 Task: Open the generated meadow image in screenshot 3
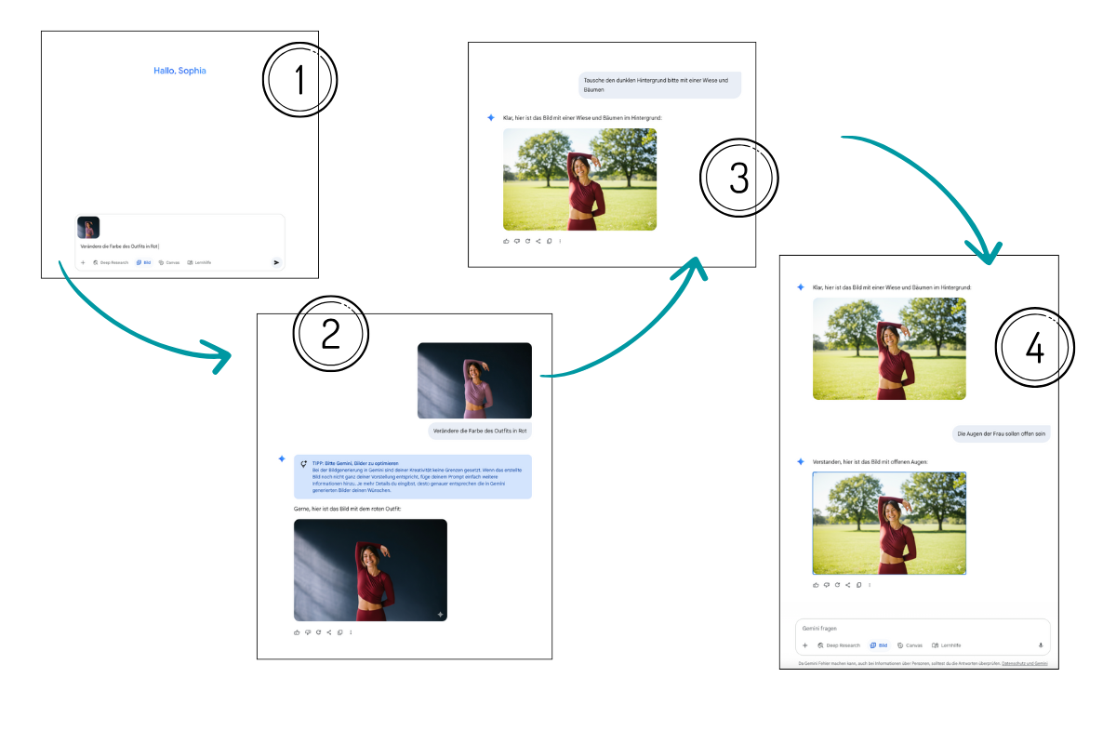[x=579, y=179]
